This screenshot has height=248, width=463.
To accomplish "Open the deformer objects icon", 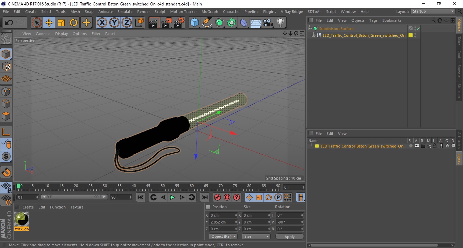I will click(x=244, y=23).
